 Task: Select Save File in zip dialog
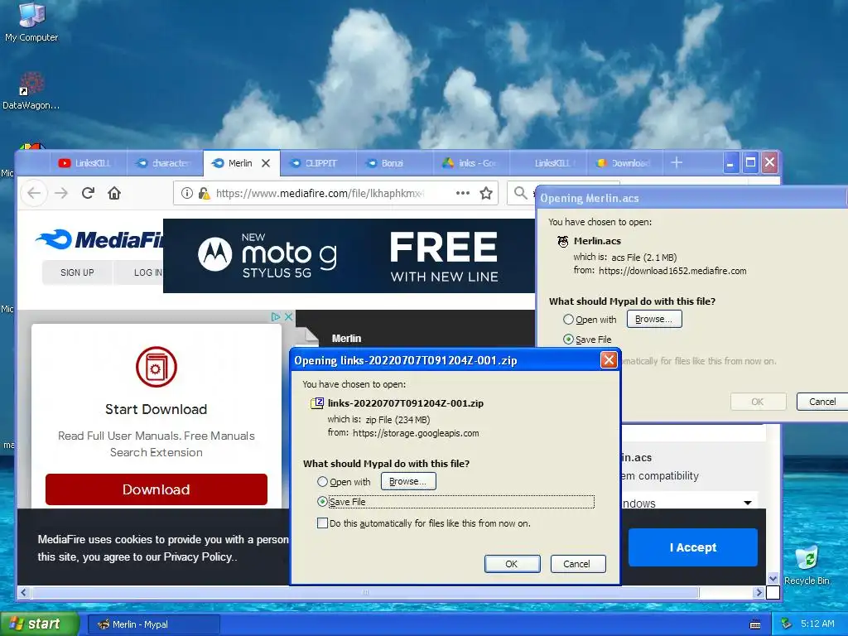(x=323, y=502)
